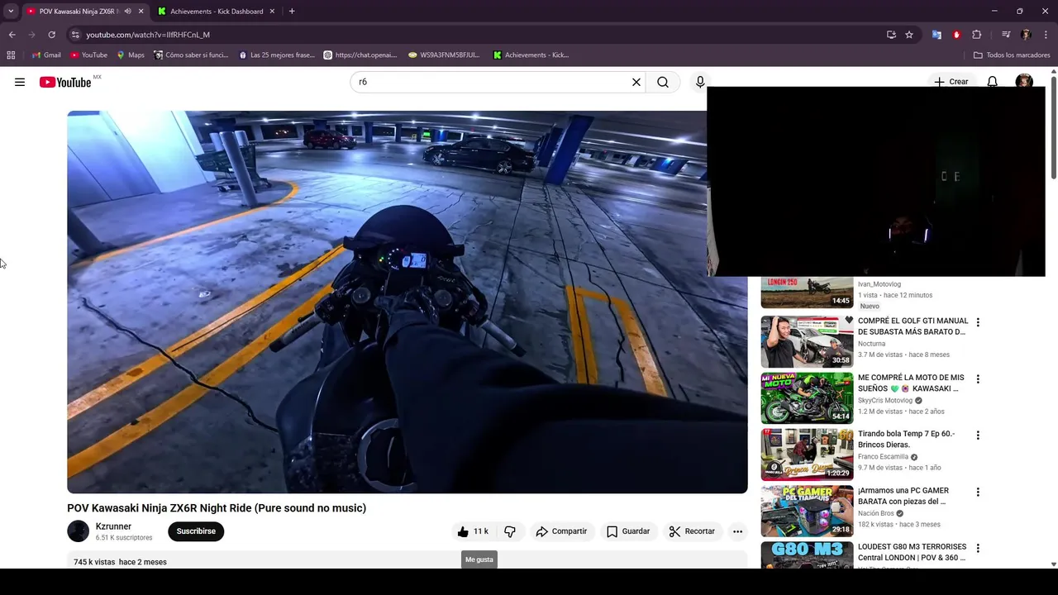Image resolution: width=1058 pixels, height=595 pixels.
Task: Close the POV Kawasaki Ninja tab
Action: pyautogui.click(x=141, y=12)
